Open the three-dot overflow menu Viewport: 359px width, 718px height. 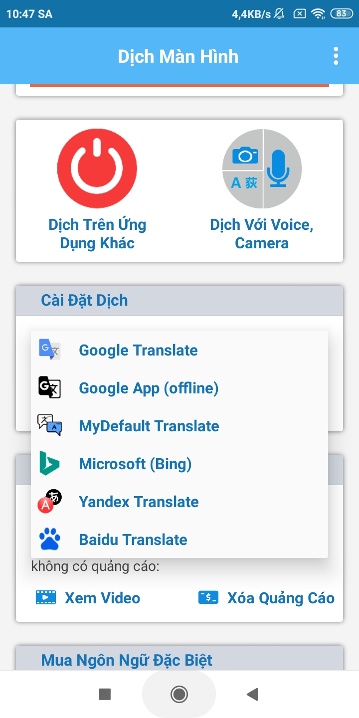click(x=336, y=56)
